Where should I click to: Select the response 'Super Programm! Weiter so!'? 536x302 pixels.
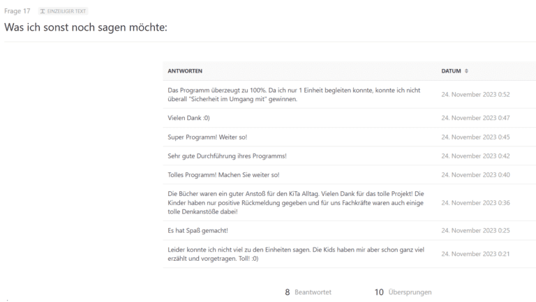tap(207, 137)
